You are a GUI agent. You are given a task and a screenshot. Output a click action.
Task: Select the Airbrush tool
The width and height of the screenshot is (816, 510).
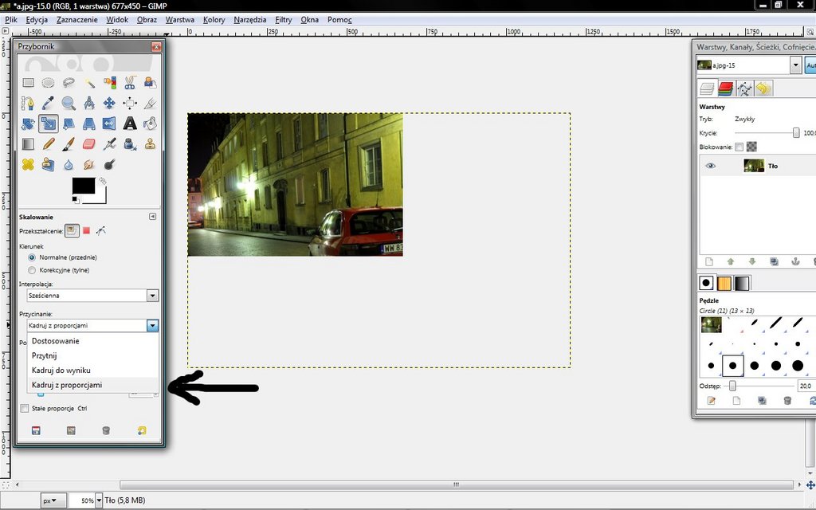(109, 144)
